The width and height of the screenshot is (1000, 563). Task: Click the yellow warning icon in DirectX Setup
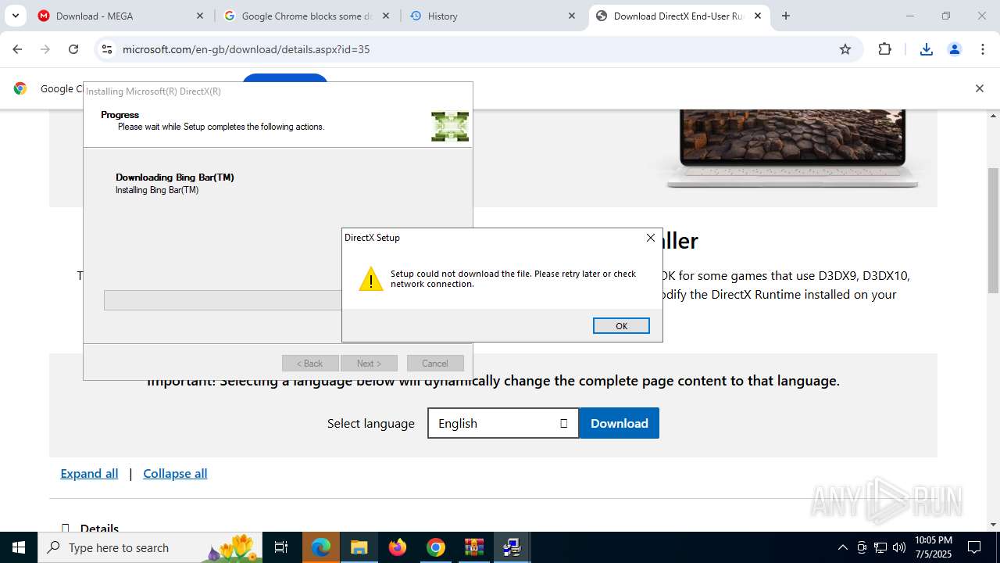370,279
